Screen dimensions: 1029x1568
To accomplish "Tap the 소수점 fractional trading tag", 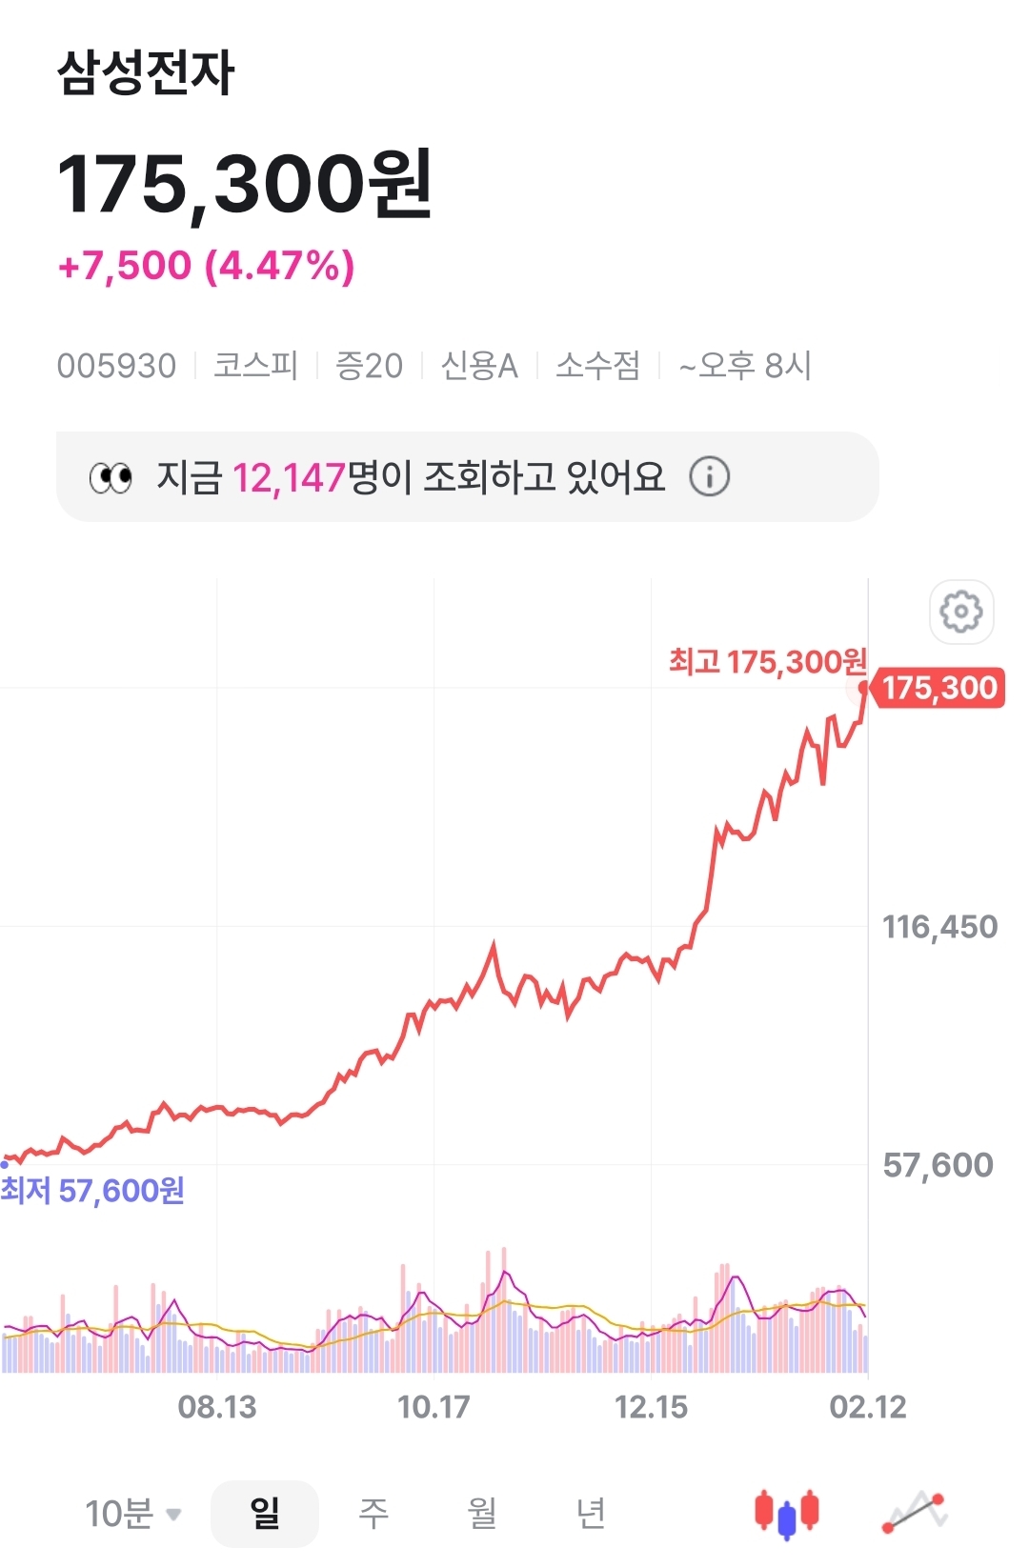I will click(597, 366).
